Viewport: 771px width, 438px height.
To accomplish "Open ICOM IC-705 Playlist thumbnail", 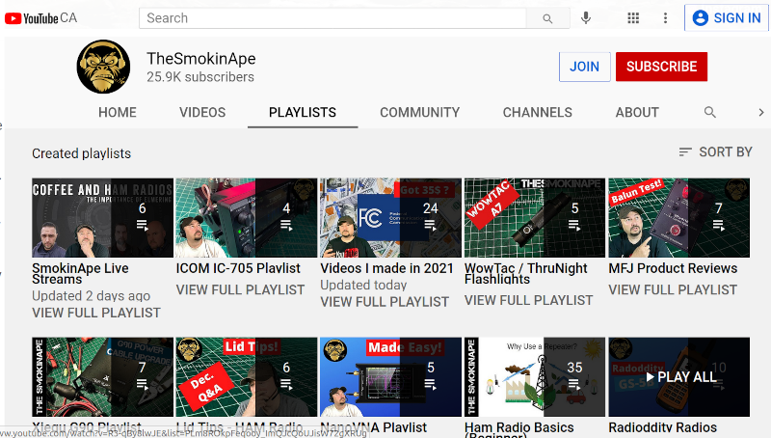I will point(247,217).
